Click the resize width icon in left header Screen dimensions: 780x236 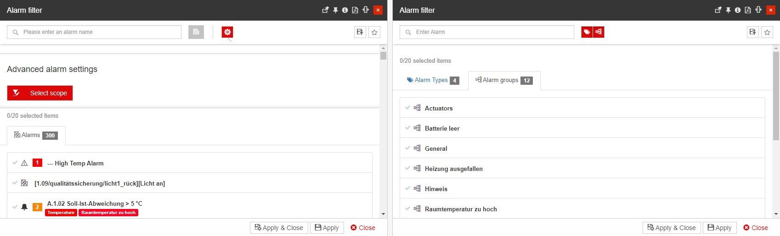(366, 10)
